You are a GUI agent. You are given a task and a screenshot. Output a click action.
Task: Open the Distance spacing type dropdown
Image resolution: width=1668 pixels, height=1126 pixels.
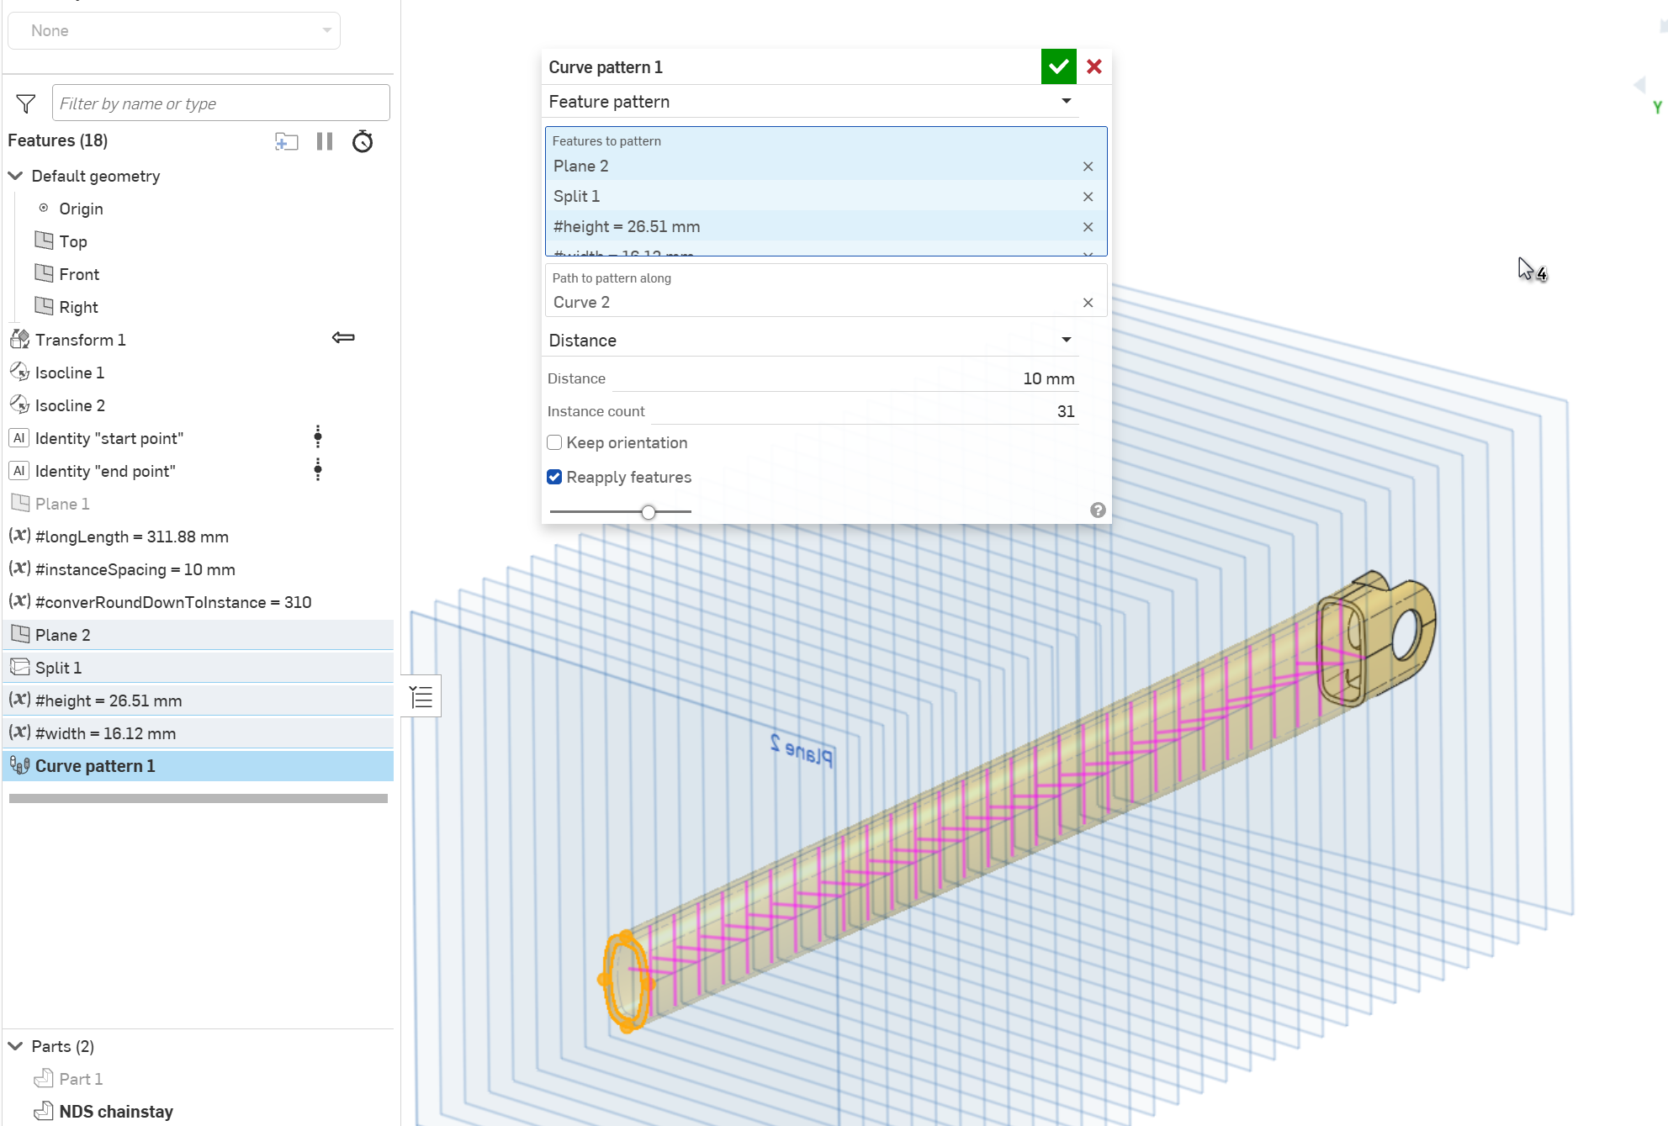[1066, 340]
